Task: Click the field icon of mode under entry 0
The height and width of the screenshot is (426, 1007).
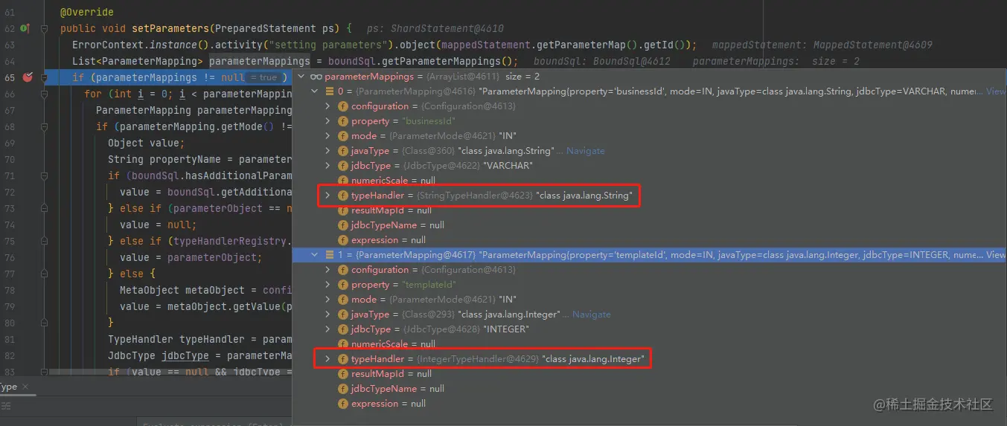Action: pos(343,136)
